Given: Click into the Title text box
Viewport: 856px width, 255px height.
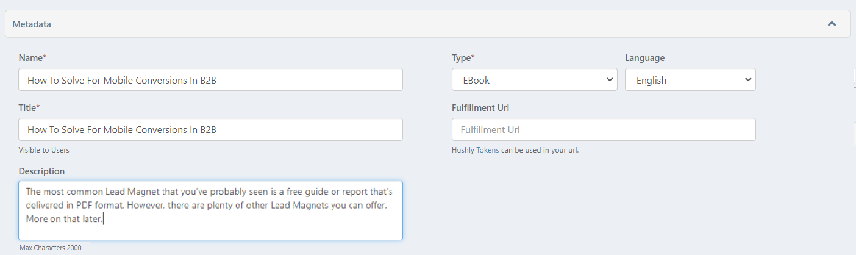Looking at the screenshot, I should [x=210, y=130].
